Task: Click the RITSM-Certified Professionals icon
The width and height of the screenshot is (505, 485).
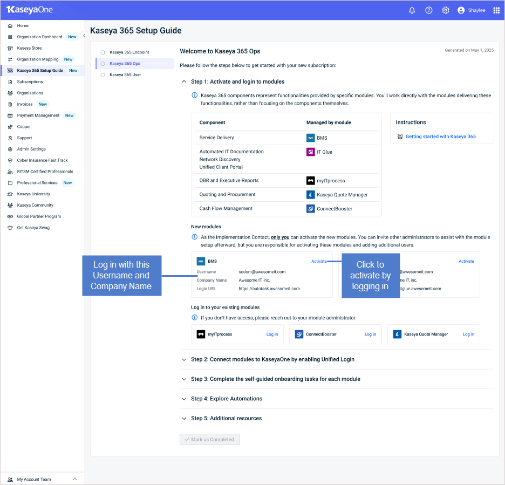Action: click(10, 172)
